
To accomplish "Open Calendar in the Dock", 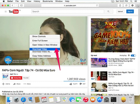I will [44, 99].
